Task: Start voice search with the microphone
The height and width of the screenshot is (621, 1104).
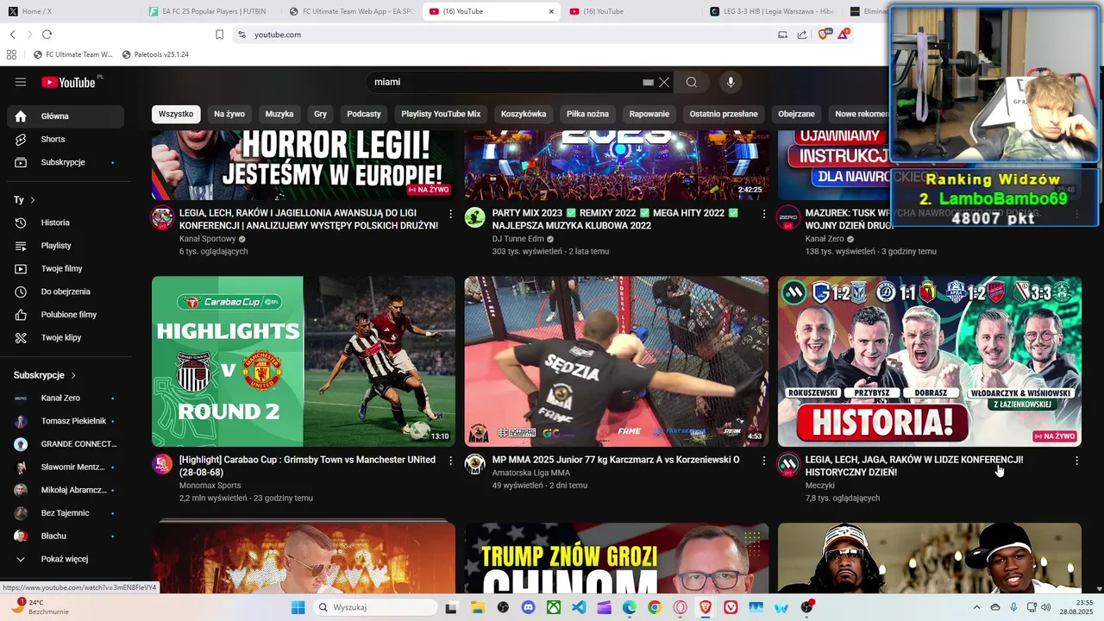Action: (731, 82)
